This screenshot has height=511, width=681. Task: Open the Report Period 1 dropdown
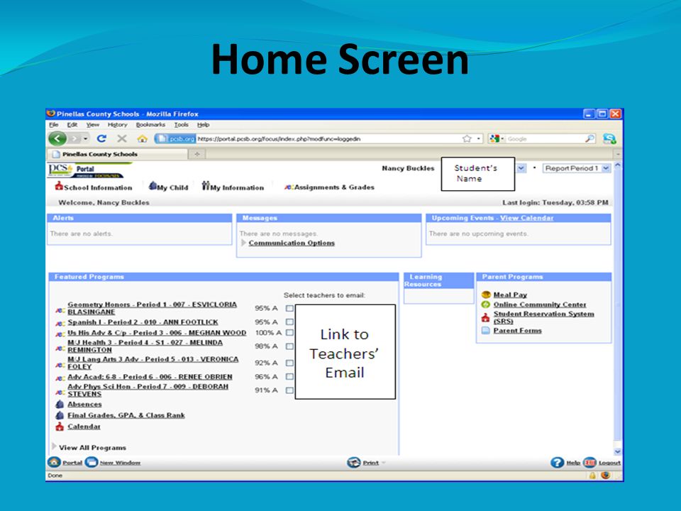tap(577, 168)
